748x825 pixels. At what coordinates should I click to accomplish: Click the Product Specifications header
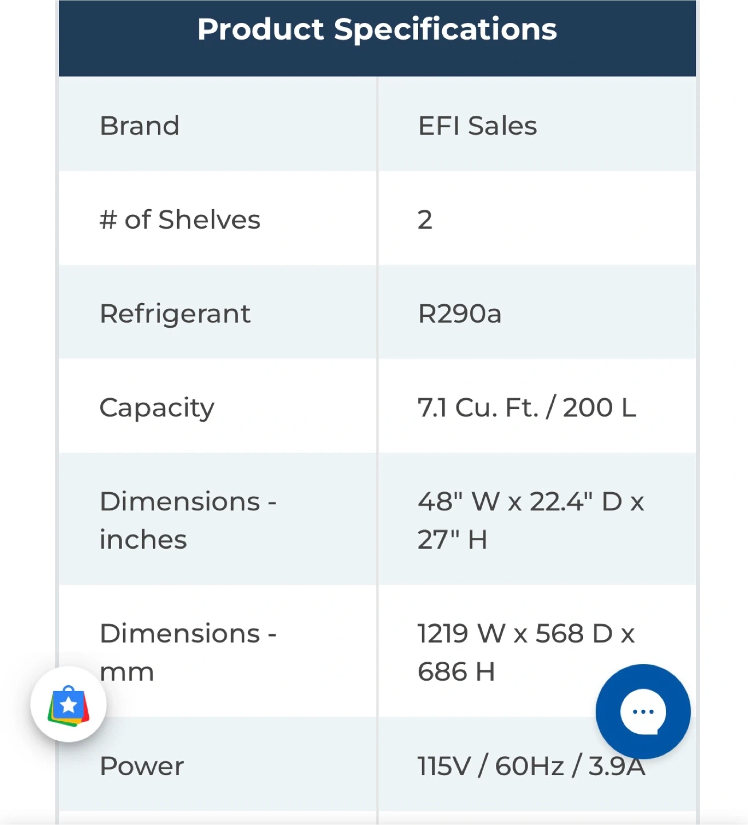[377, 30]
